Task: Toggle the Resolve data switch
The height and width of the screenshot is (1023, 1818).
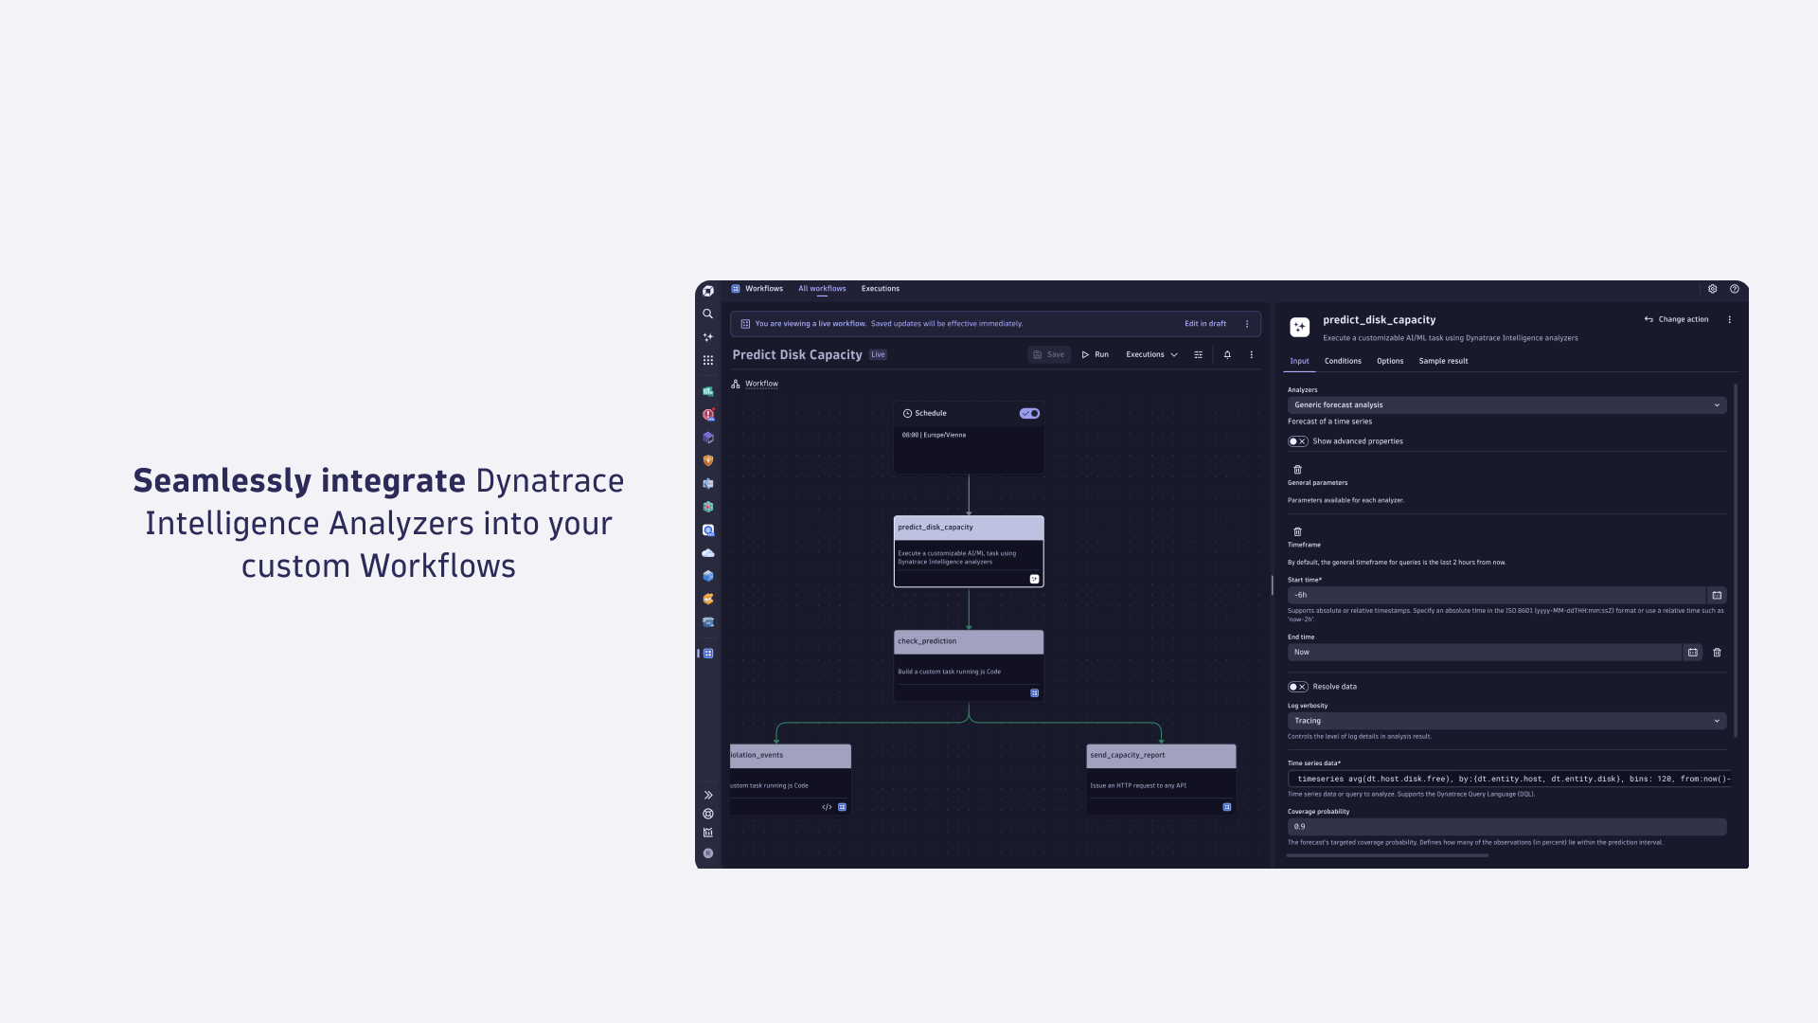Action: pyautogui.click(x=1297, y=686)
